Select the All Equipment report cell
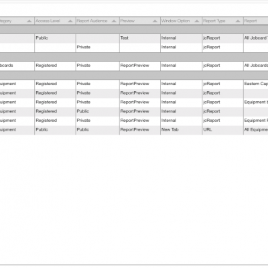This screenshot has width=268, height=268. [256, 129]
